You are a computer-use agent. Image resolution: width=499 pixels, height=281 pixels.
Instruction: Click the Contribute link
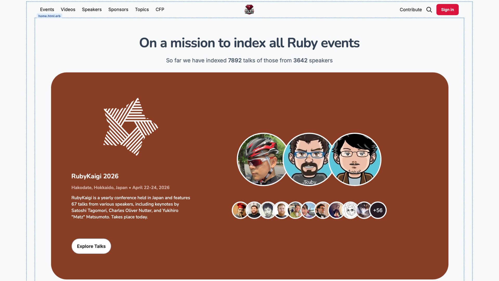[x=411, y=10]
